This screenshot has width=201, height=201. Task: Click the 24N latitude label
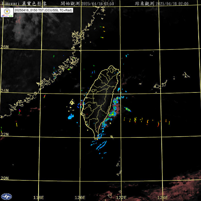[x=5, y=90]
